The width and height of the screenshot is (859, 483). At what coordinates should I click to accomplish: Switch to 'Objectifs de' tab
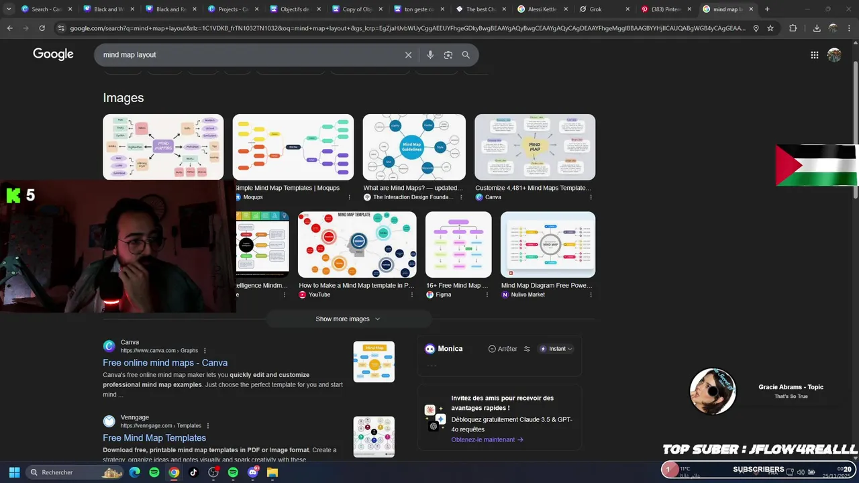pos(293,9)
